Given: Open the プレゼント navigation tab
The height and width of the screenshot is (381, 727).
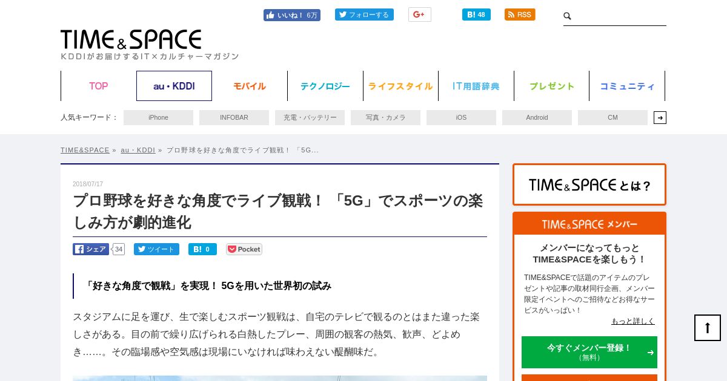Looking at the screenshot, I should point(552,86).
